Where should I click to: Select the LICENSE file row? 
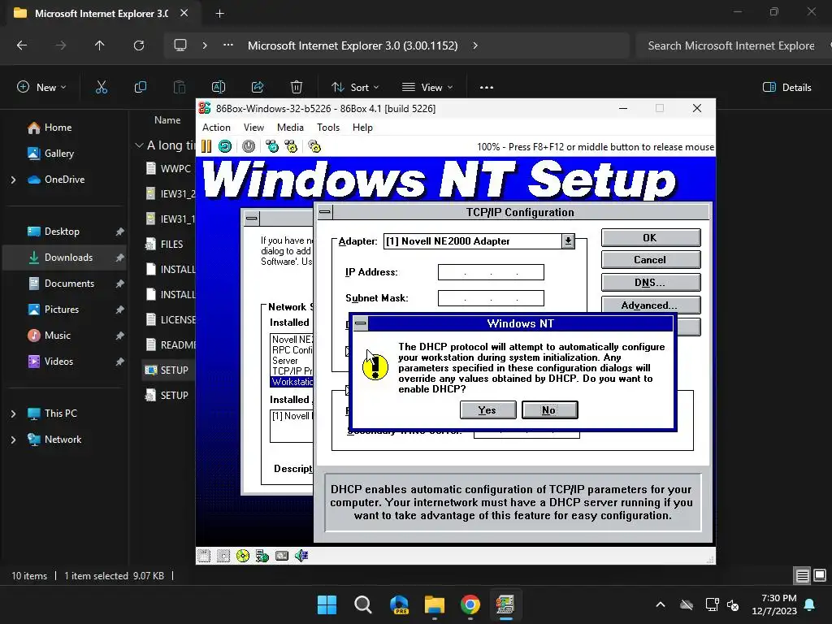click(x=170, y=319)
